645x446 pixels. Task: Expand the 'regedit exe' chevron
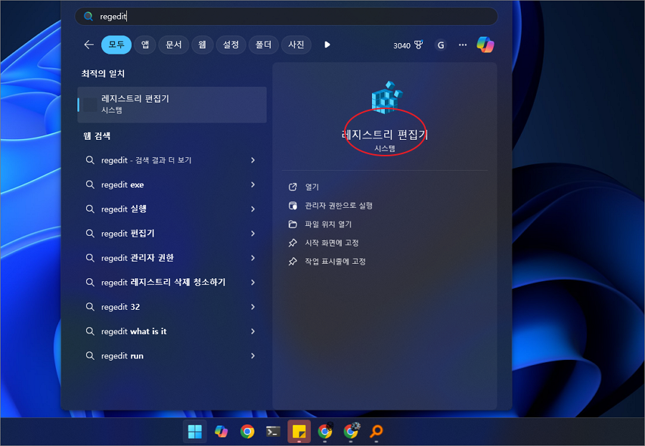[253, 185]
